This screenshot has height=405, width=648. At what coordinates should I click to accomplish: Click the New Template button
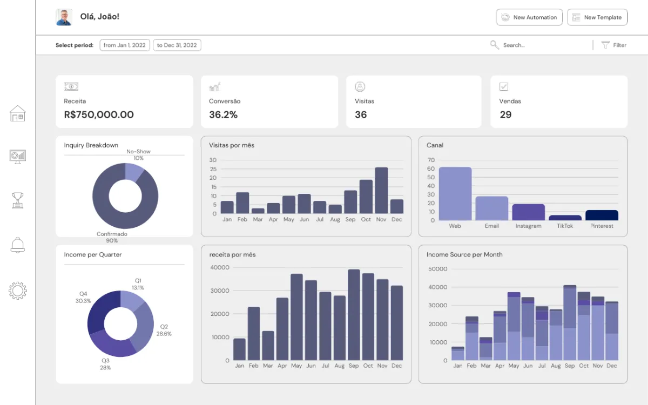(597, 17)
